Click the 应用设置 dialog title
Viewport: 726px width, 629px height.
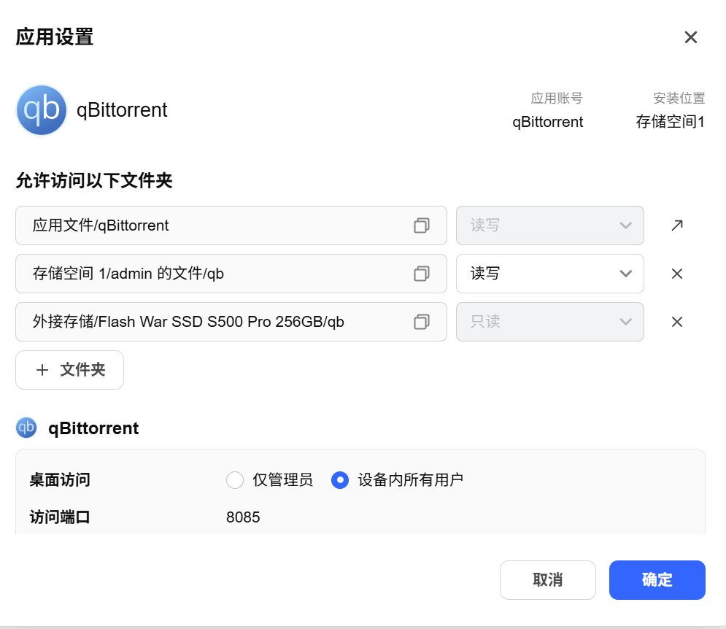point(55,37)
